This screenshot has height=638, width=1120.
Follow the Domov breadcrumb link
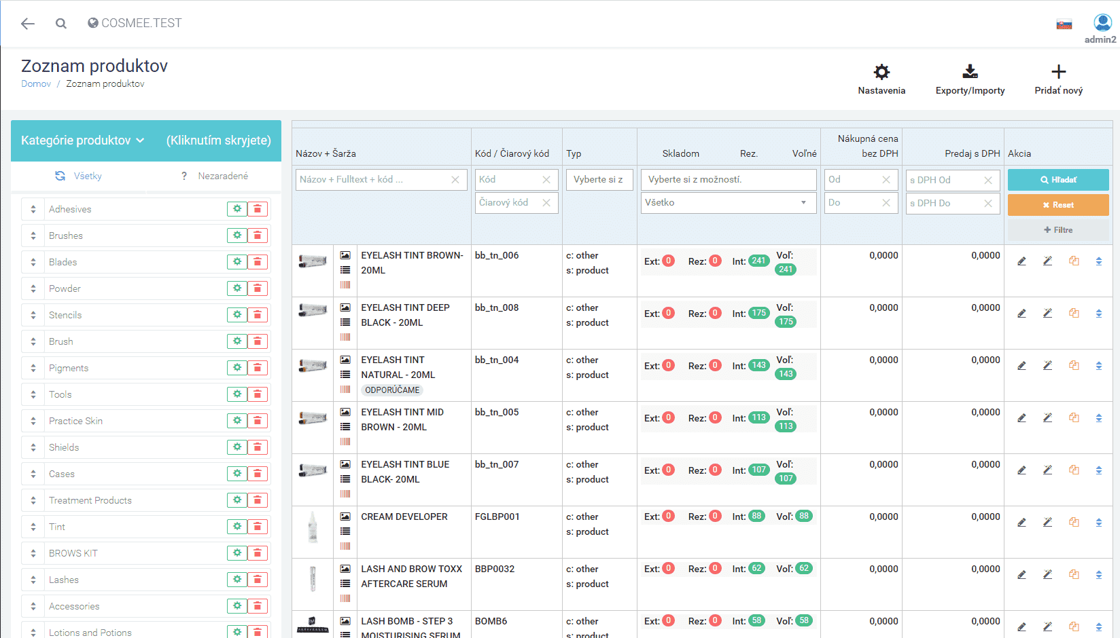click(x=36, y=84)
